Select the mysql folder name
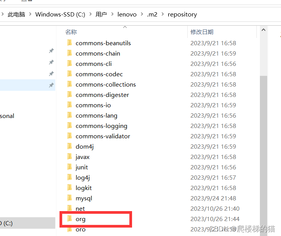Viewport: 281px width, 236px height. coord(84,198)
